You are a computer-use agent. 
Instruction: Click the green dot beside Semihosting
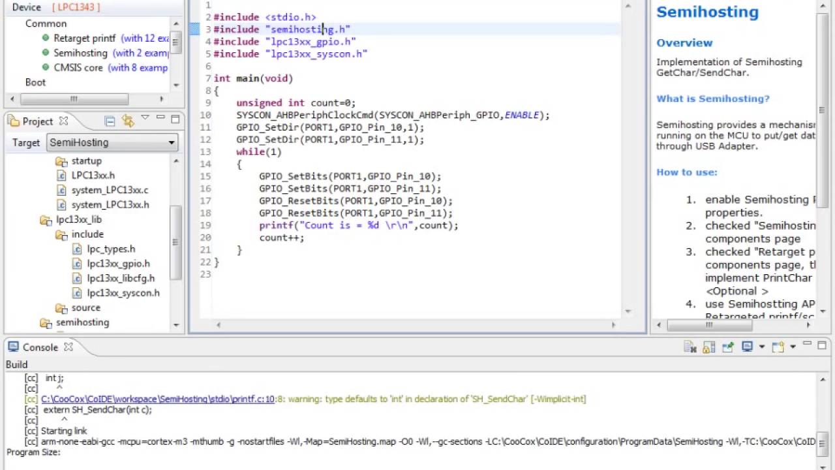[x=45, y=52]
